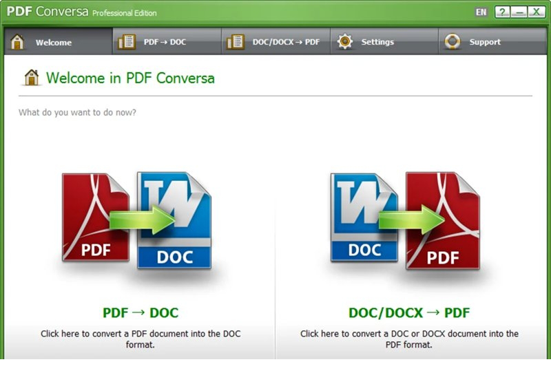Click 'Welcome in PDF Conversa' heading
The image size is (551, 373).
tap(130, 78)
